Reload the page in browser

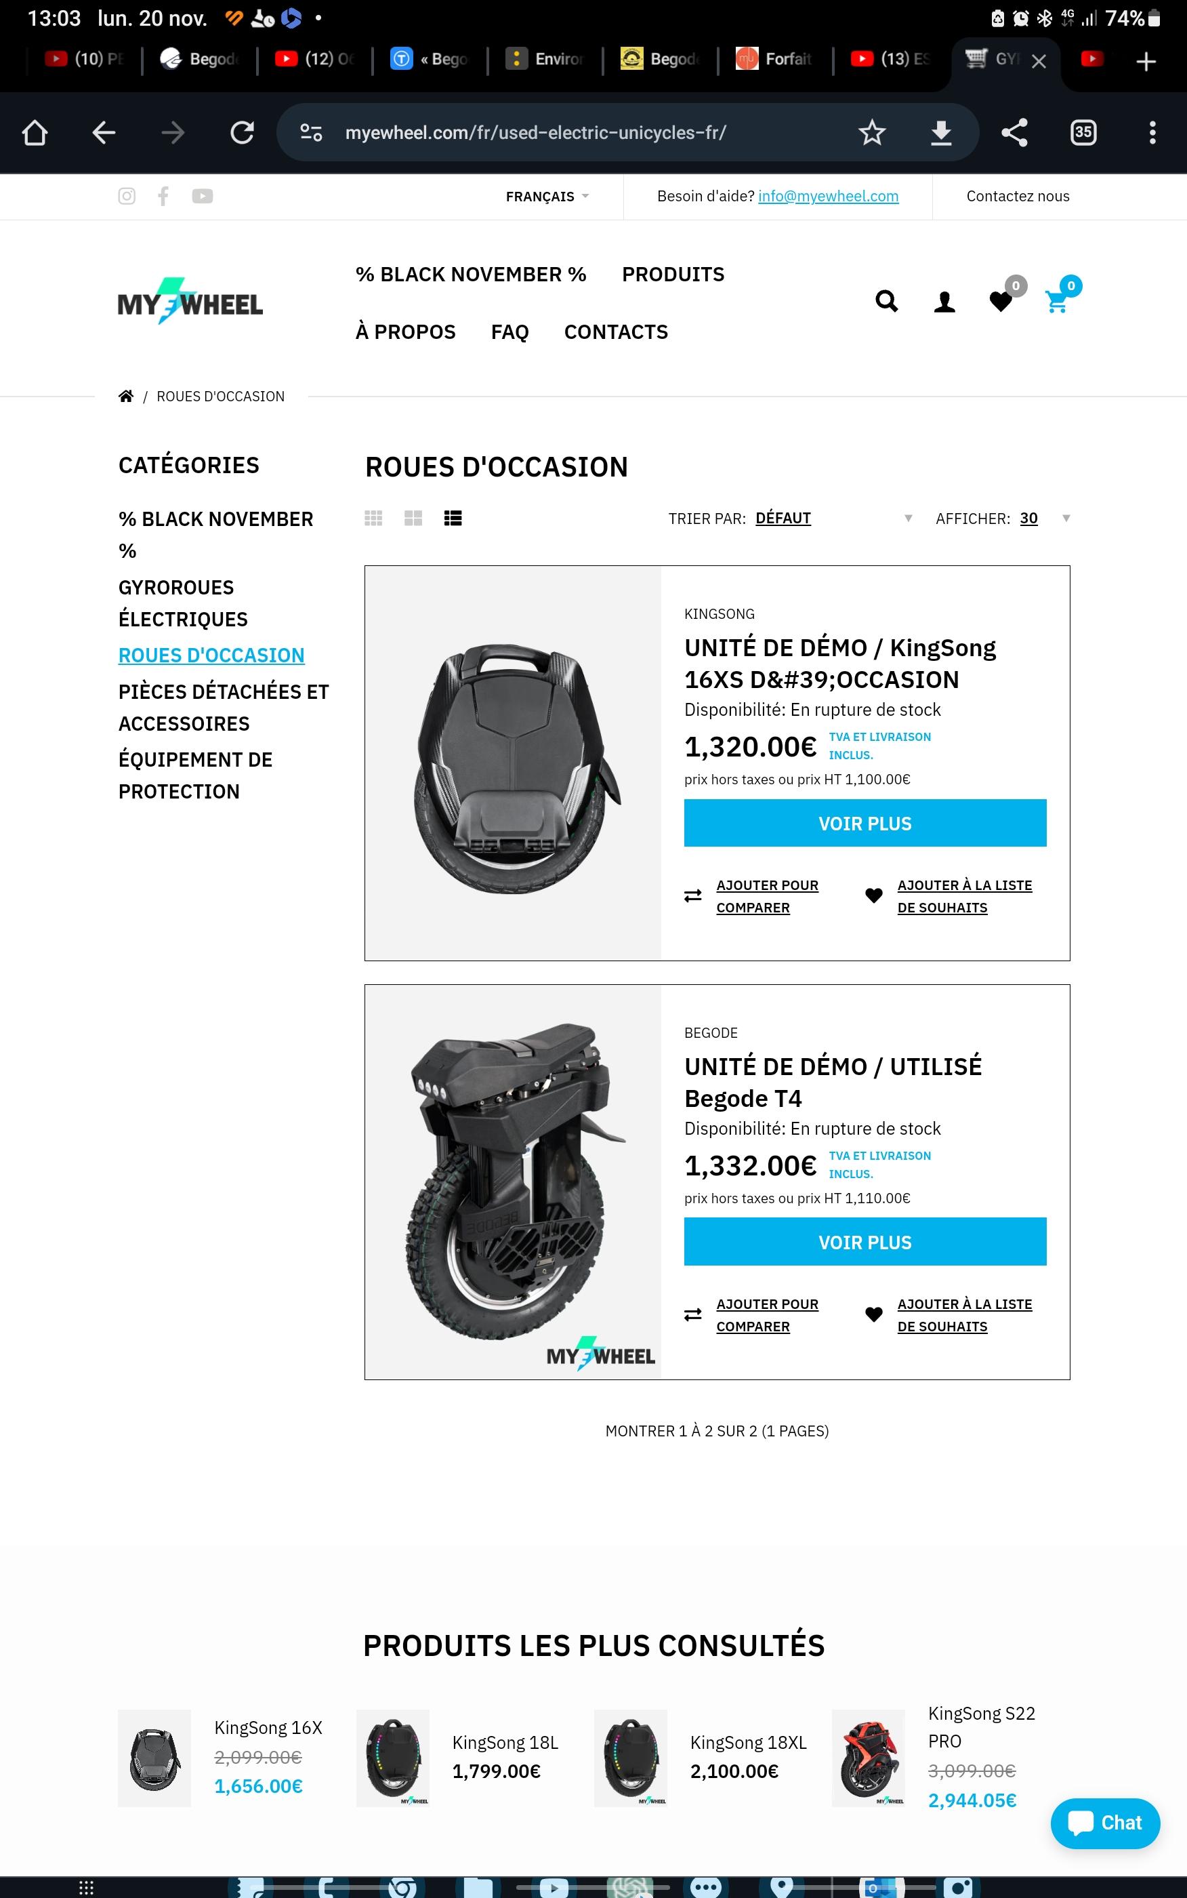pos(242,133)
